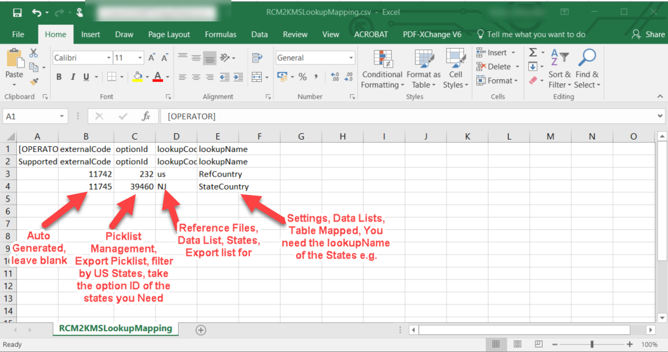The image size is (668, 352).
Task: Expand the General number format dropdown
Action: 351,57
